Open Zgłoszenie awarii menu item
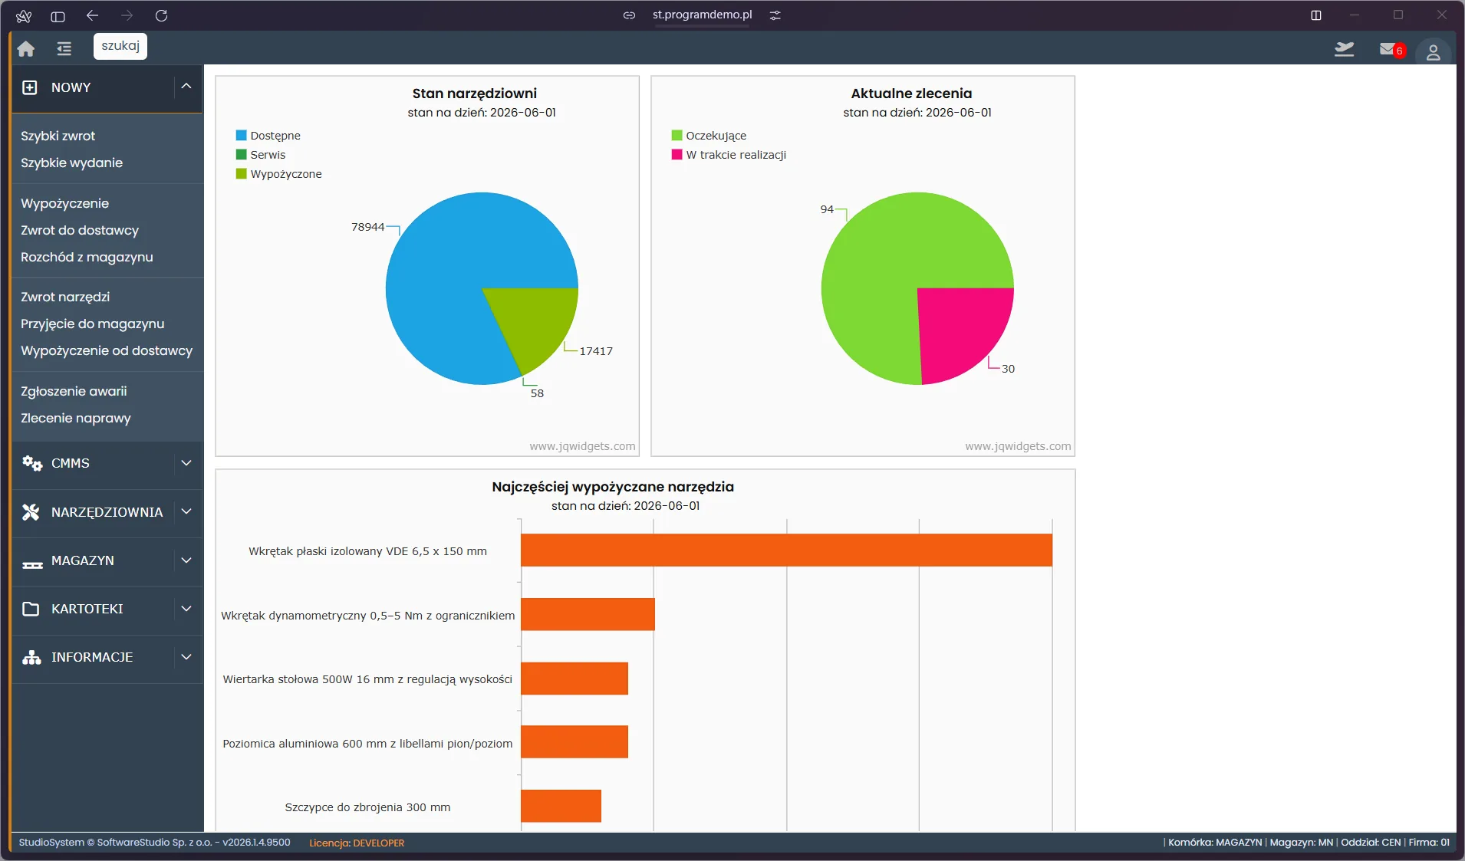 [74, 391]
